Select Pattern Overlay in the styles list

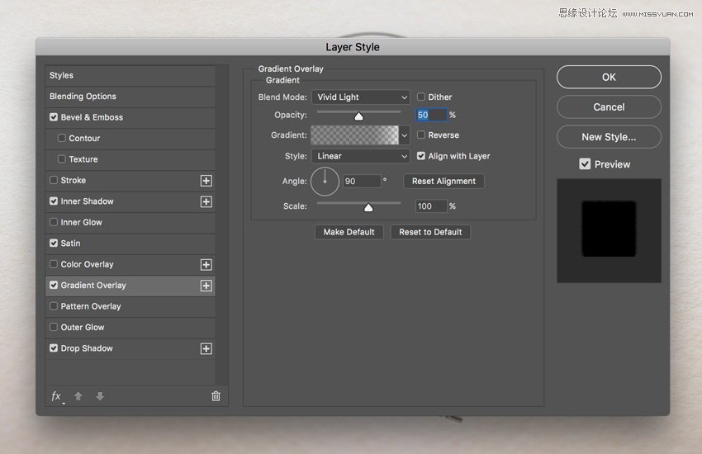pos(91,306)
